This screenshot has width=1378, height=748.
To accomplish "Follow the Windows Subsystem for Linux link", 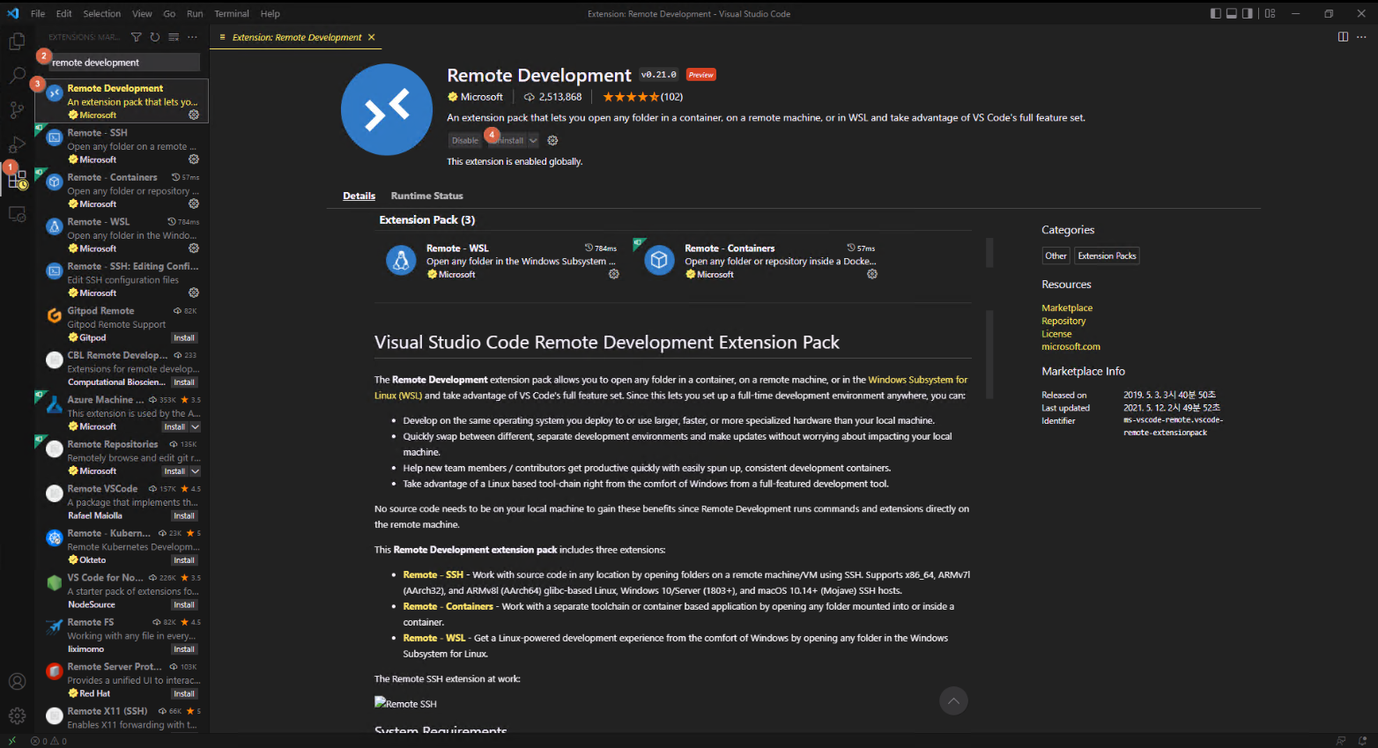I will (x=918, y=380).
